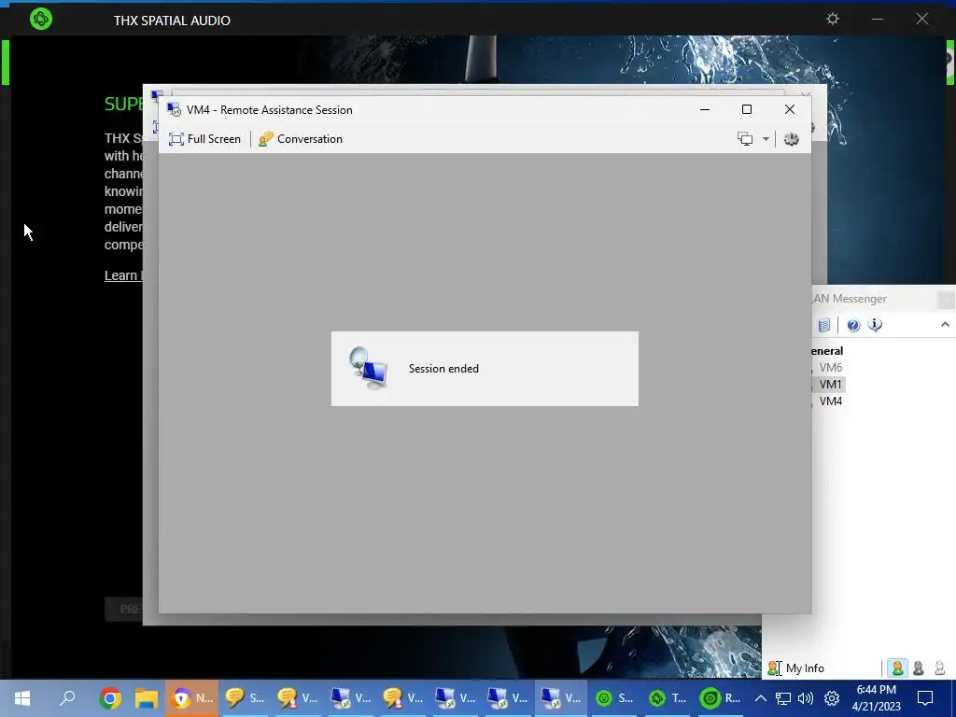This screenshot has width=956, height=717.
Task: Open the Conversation panel
Action: pyautogui.click(x=301, y=139)
